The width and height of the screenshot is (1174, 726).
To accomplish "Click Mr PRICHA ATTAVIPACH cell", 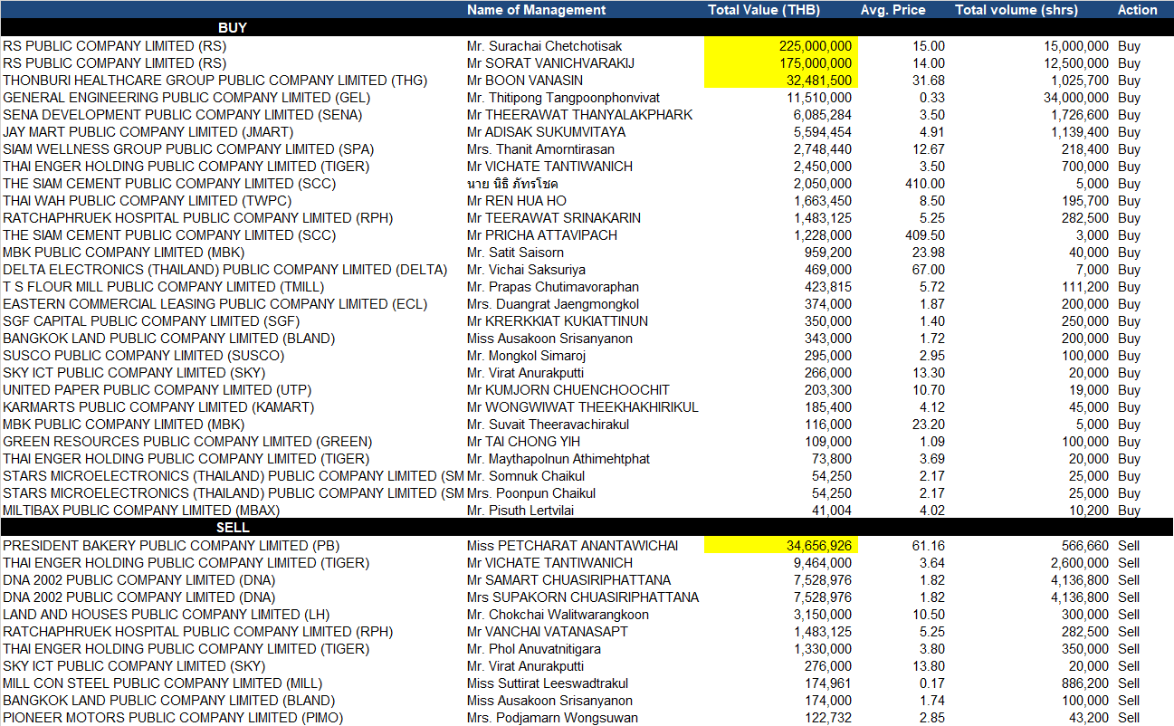I will click(x=542, y=235).
